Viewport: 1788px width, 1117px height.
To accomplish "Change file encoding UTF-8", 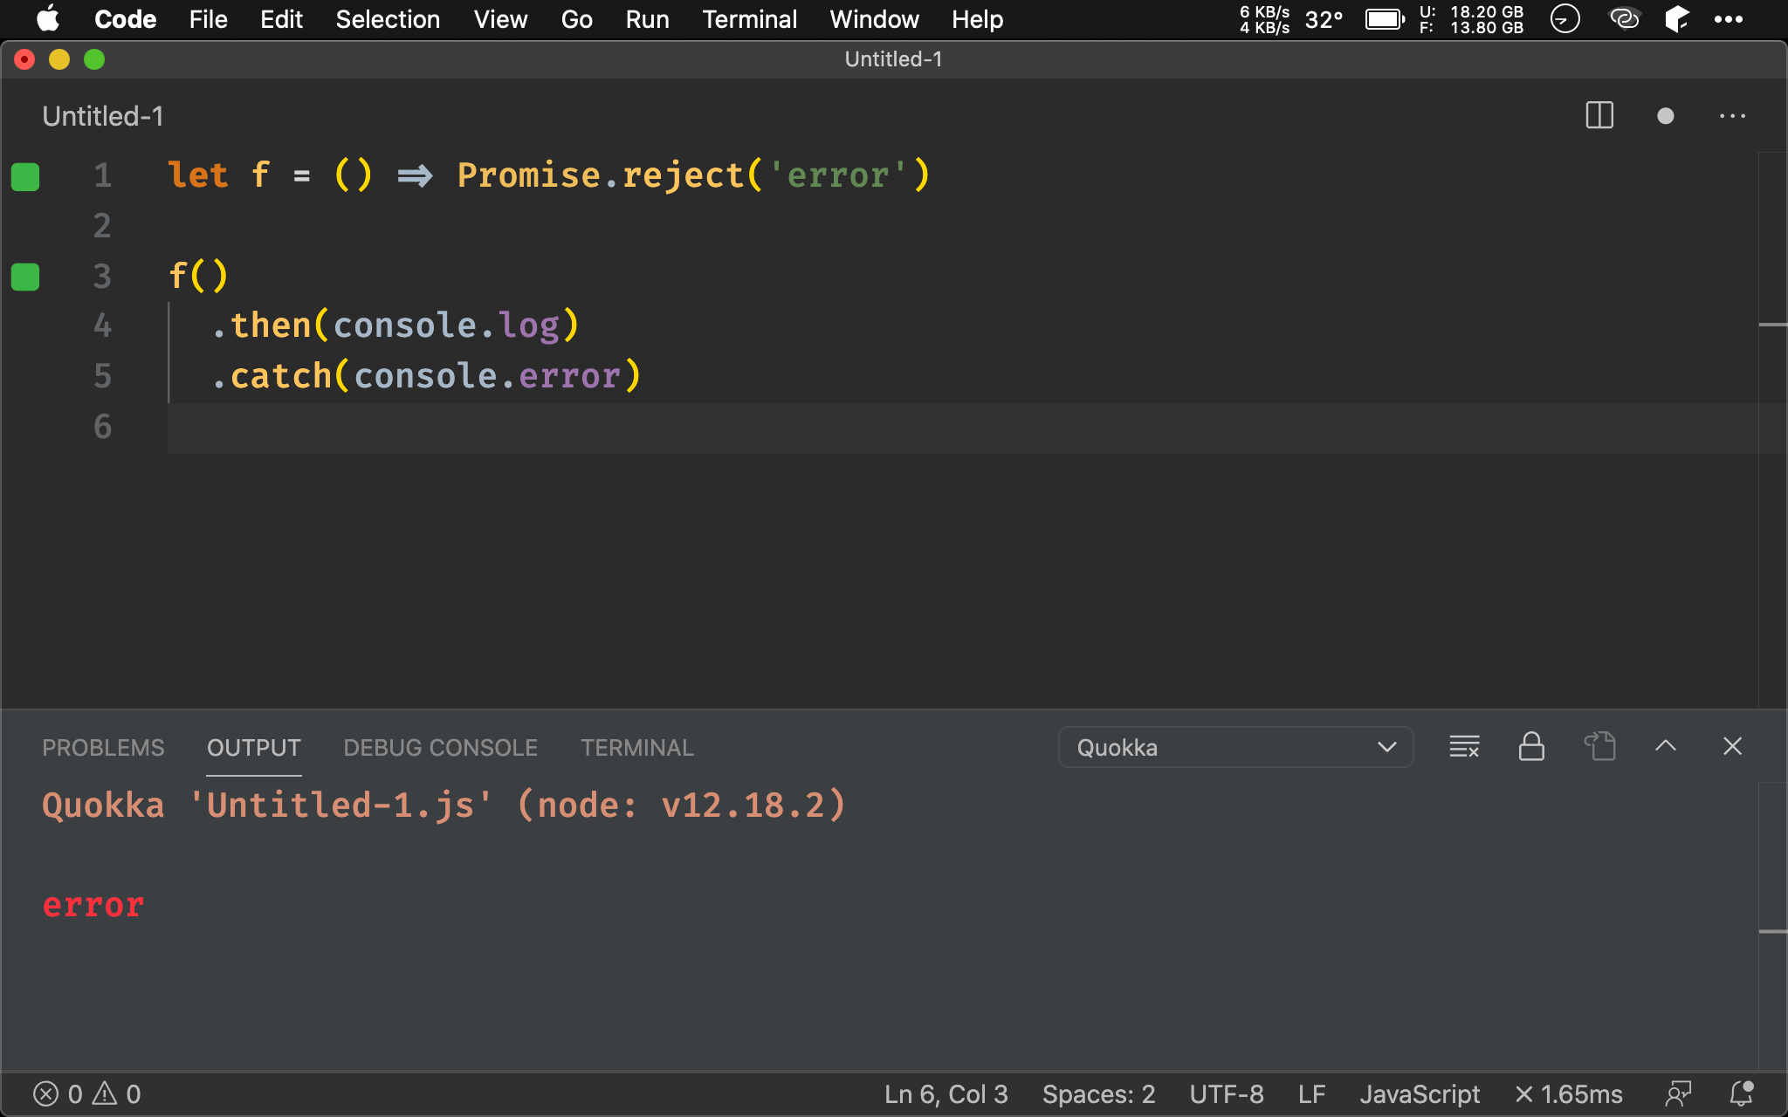I will [x=1226, y=1094].
